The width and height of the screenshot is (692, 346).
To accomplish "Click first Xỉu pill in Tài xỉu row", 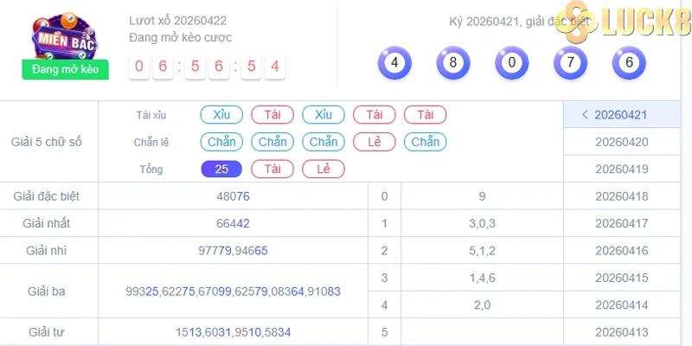I will 221,115.
